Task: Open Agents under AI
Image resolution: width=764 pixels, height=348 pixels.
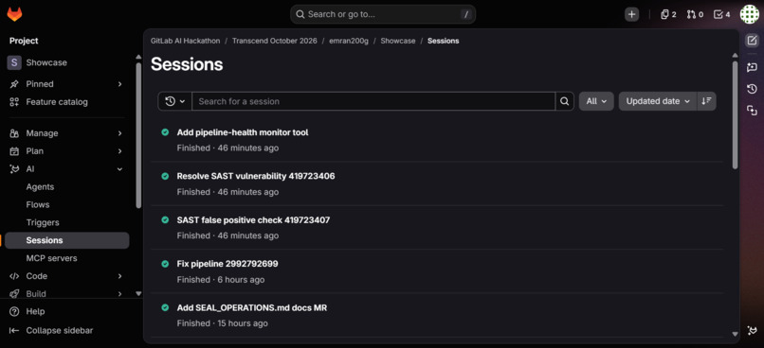Action: [67, 186]
